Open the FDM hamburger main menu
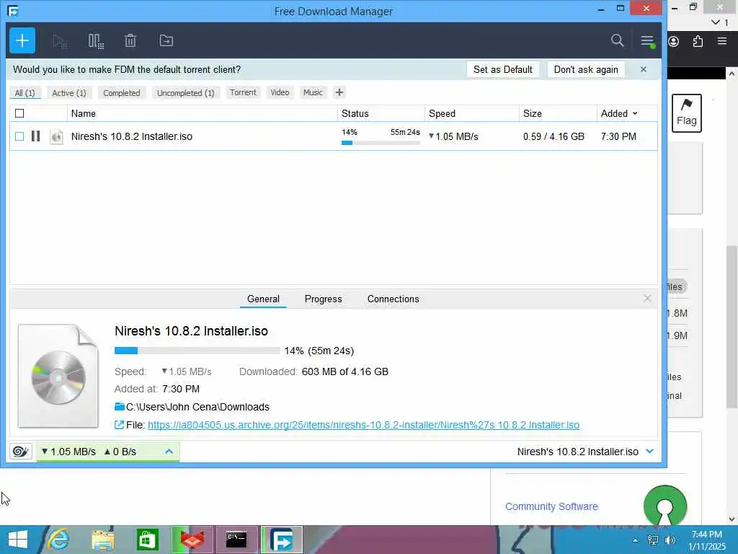Image resolution: width=738 pixels, height=554 pixels. [648, 41]
